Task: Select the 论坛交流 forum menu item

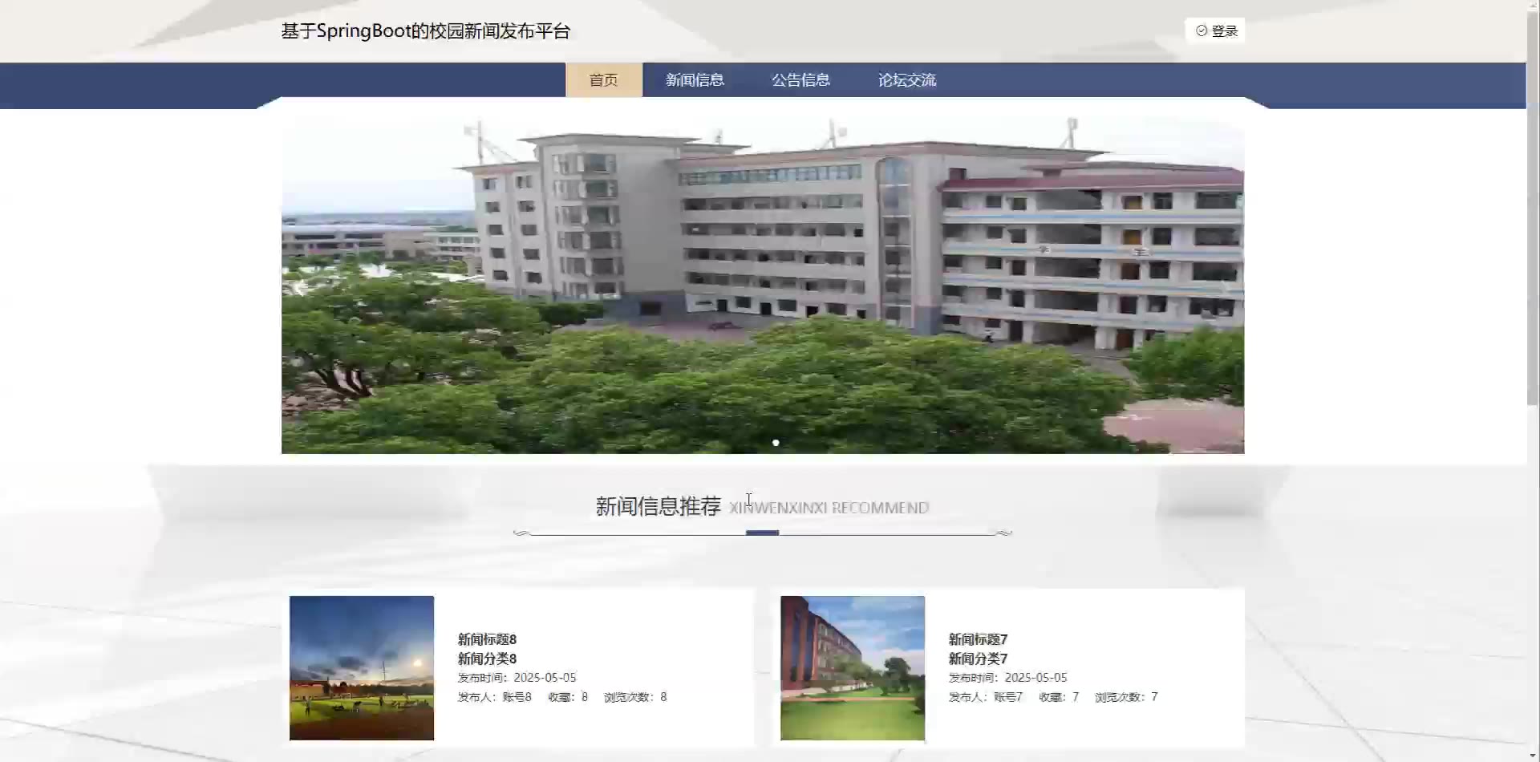Action: (x=907, y=80)
